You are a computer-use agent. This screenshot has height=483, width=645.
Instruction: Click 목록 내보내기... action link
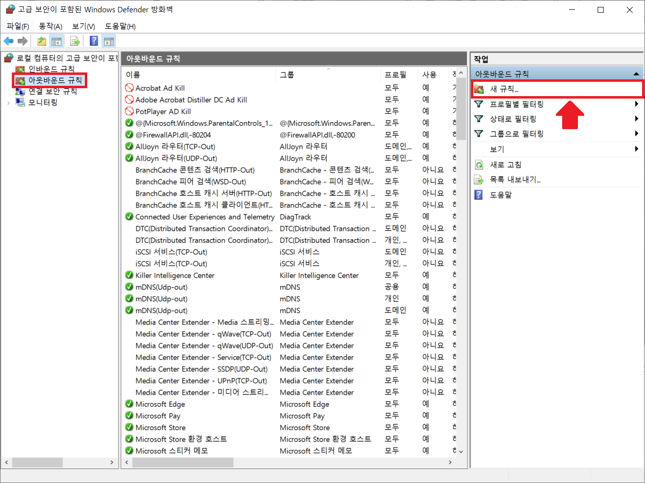515,180
